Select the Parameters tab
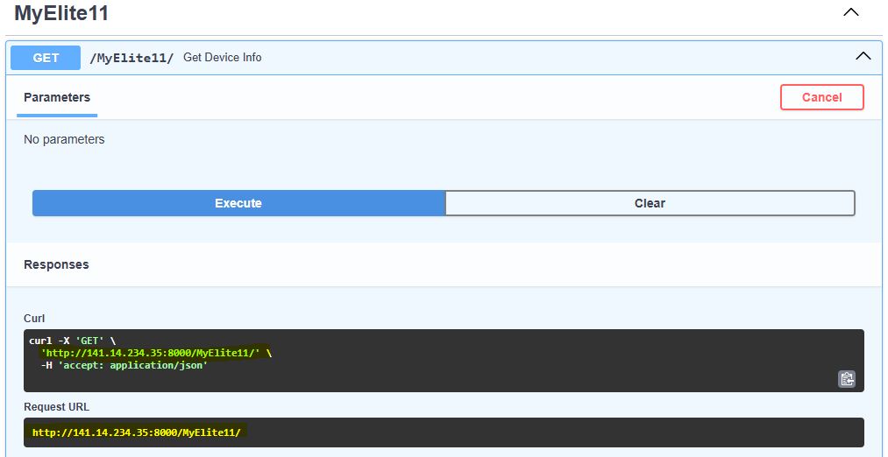 click(57, 97)
